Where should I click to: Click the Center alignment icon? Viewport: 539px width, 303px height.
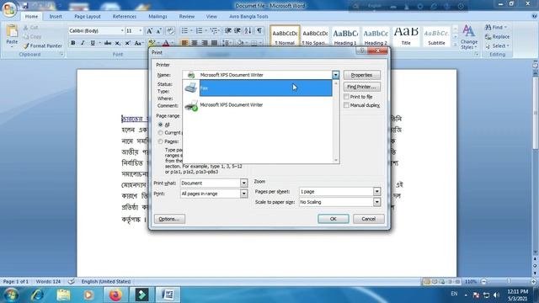coord(195,43)
